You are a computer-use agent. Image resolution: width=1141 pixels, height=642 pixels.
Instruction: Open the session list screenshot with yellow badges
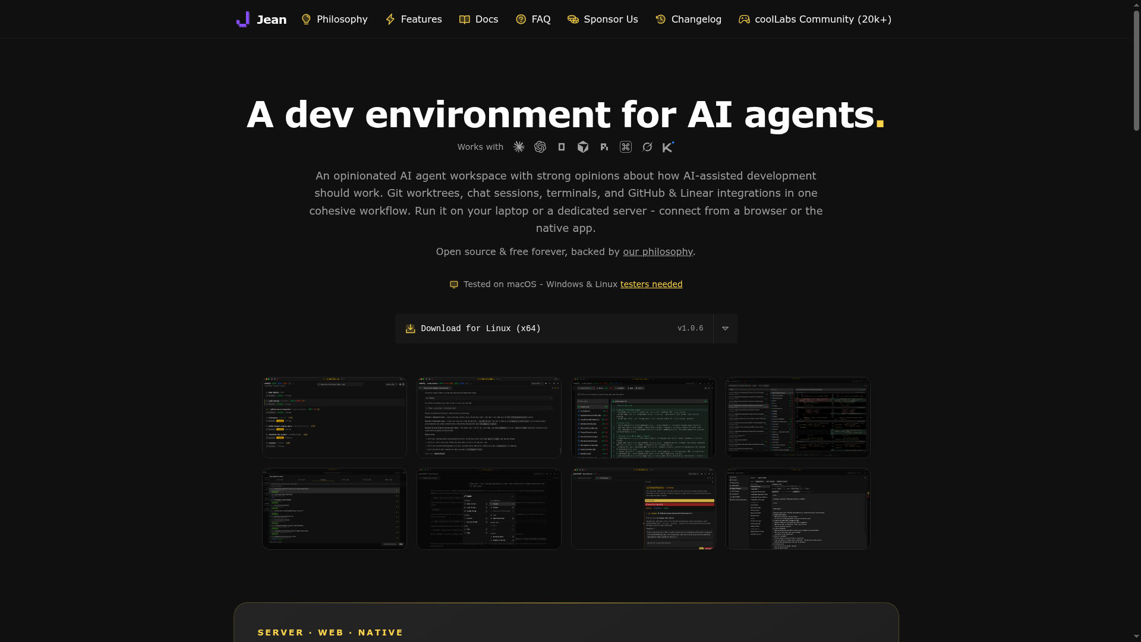pyautogui.click(x=335, y=418)
